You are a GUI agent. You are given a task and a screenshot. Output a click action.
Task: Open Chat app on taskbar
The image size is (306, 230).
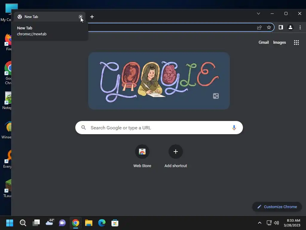click(62, 223)
